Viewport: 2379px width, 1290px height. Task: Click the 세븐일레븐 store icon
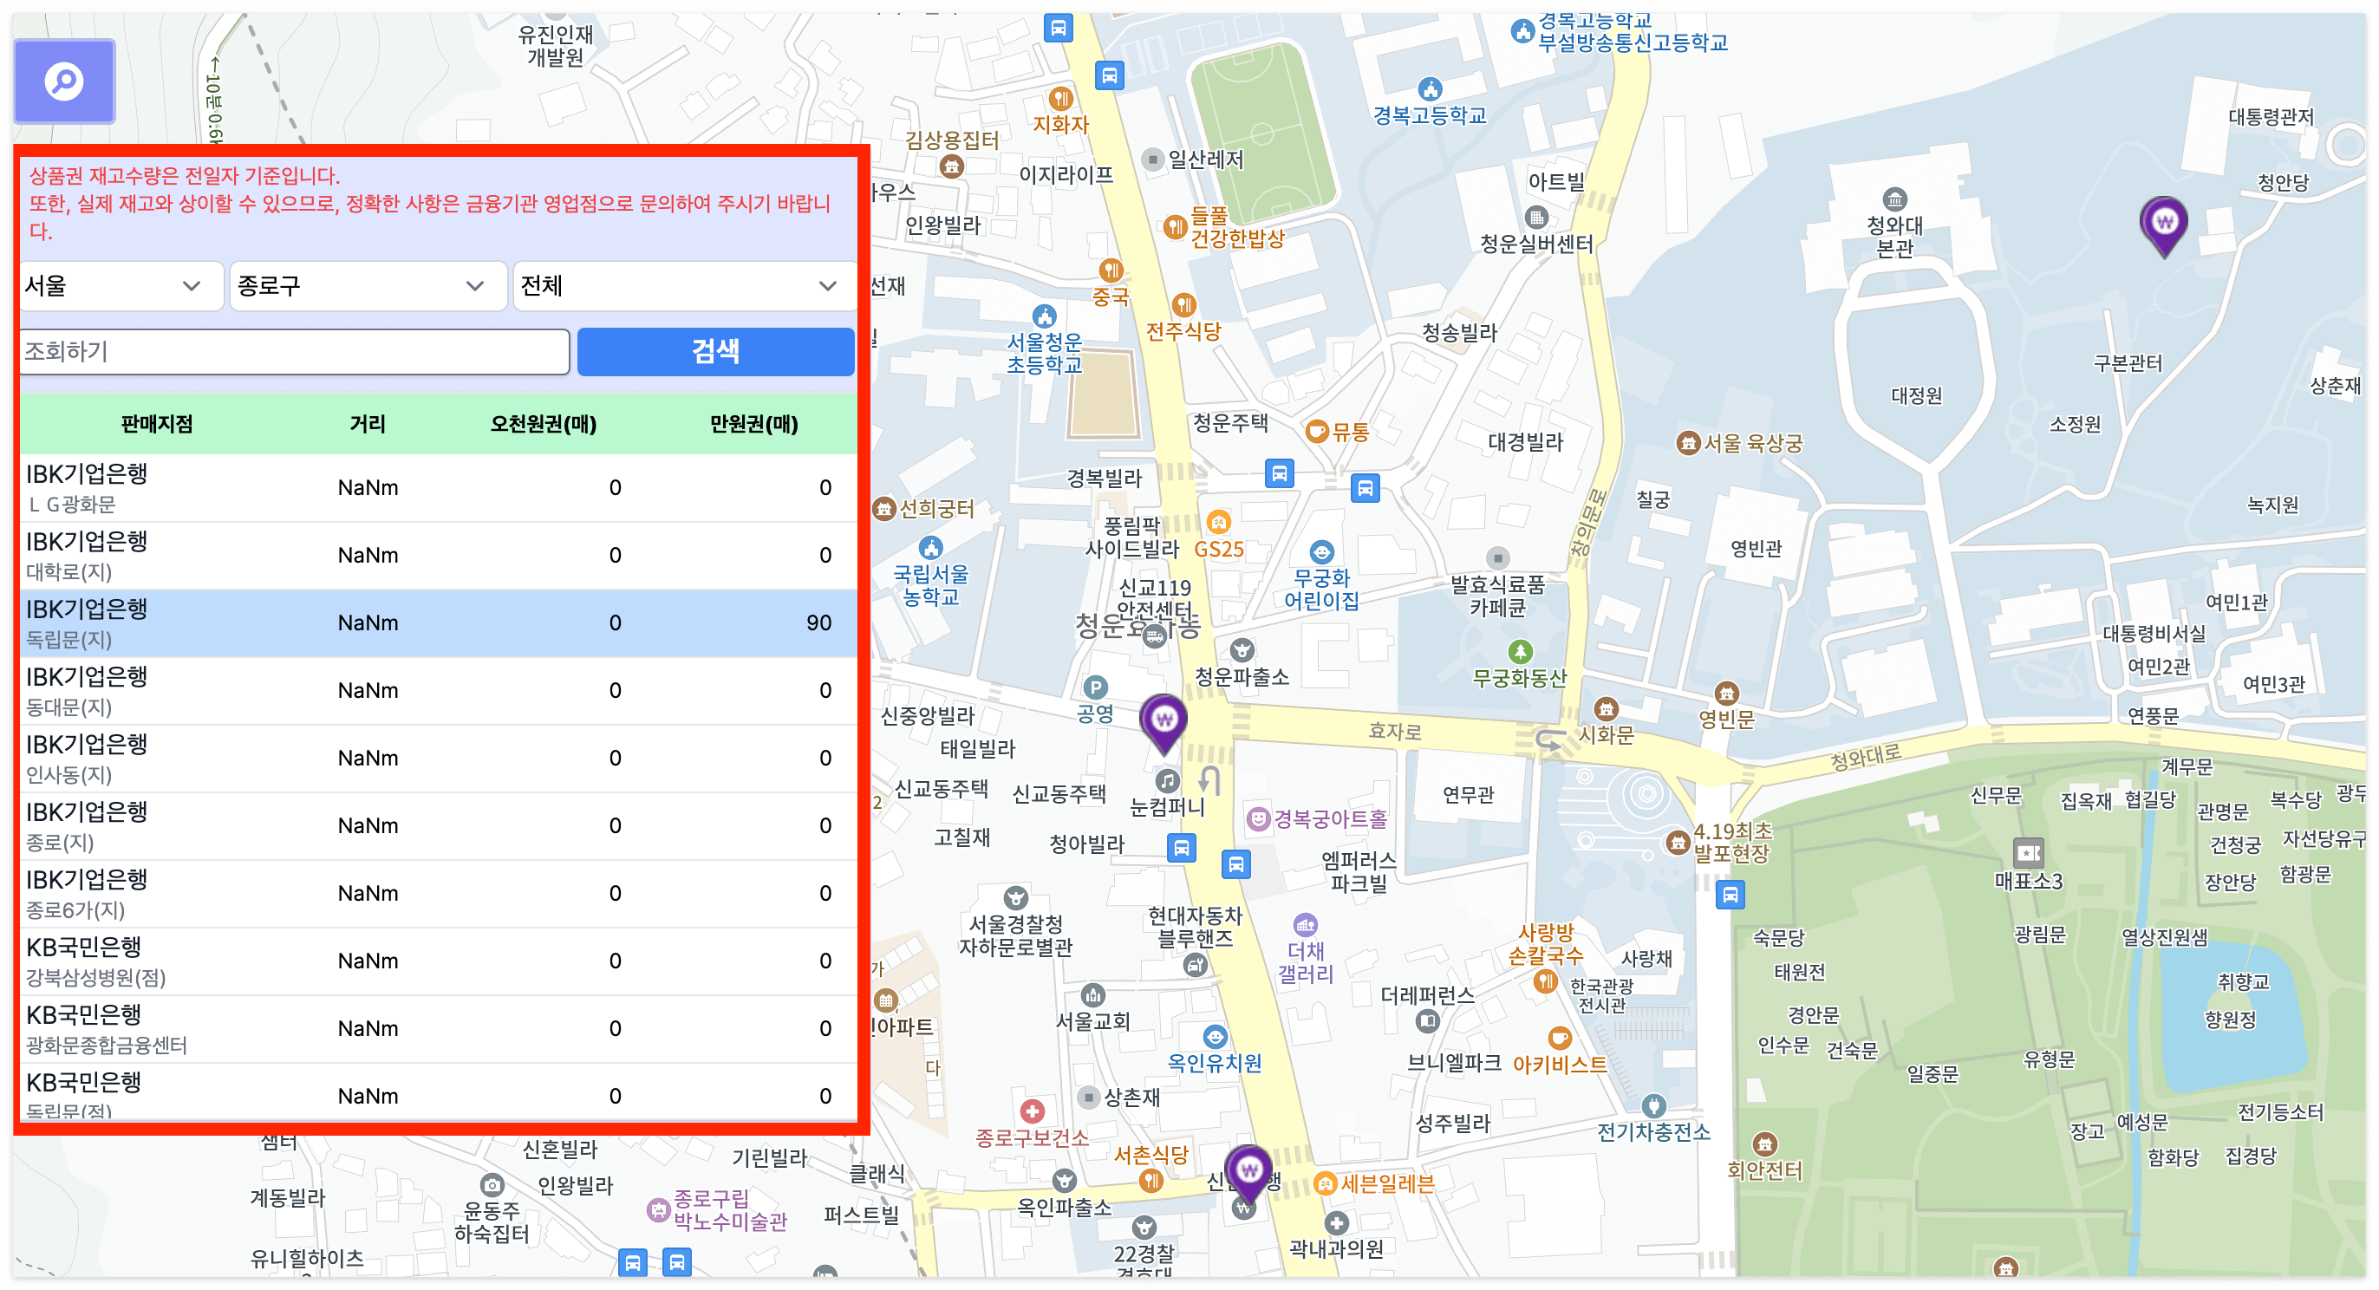click(1326, 1184)
